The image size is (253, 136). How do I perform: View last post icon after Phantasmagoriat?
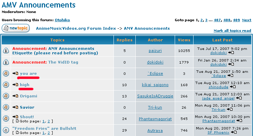click(x=239, y=121)
